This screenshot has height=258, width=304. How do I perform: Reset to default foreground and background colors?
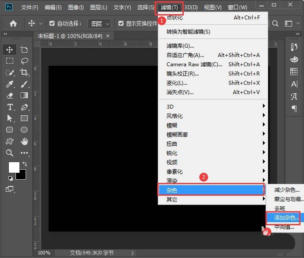click(x=11, y=178)
